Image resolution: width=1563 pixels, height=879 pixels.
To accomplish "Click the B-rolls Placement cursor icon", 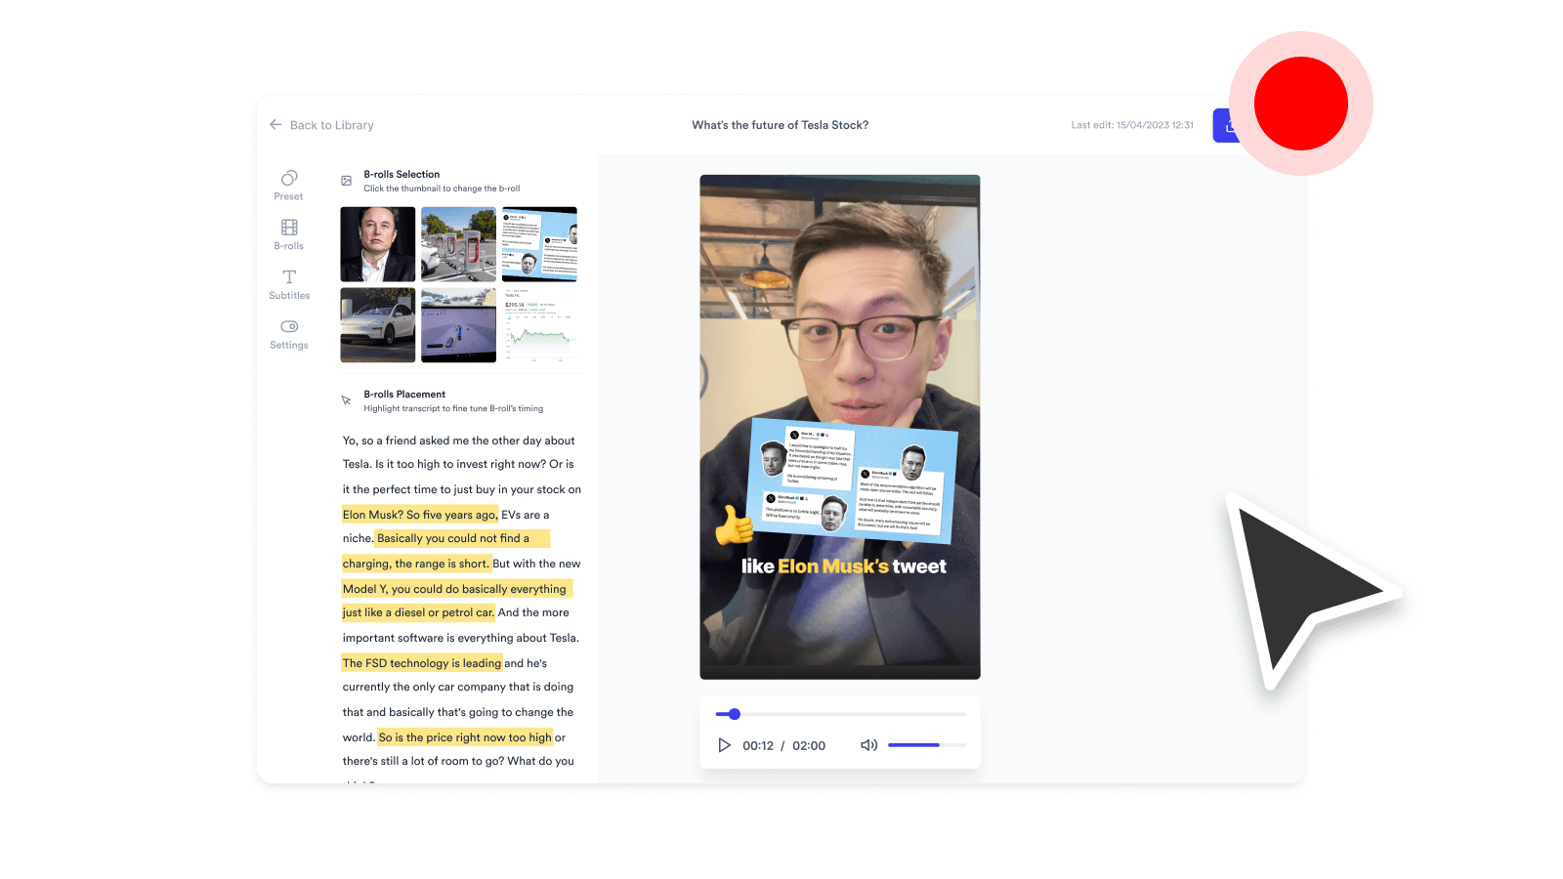I will coord(346,400).
